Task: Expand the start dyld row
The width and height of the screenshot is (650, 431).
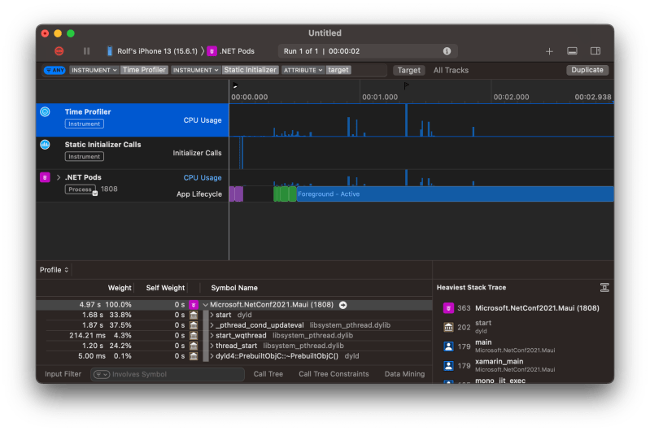Action: (x=212, y=315)
